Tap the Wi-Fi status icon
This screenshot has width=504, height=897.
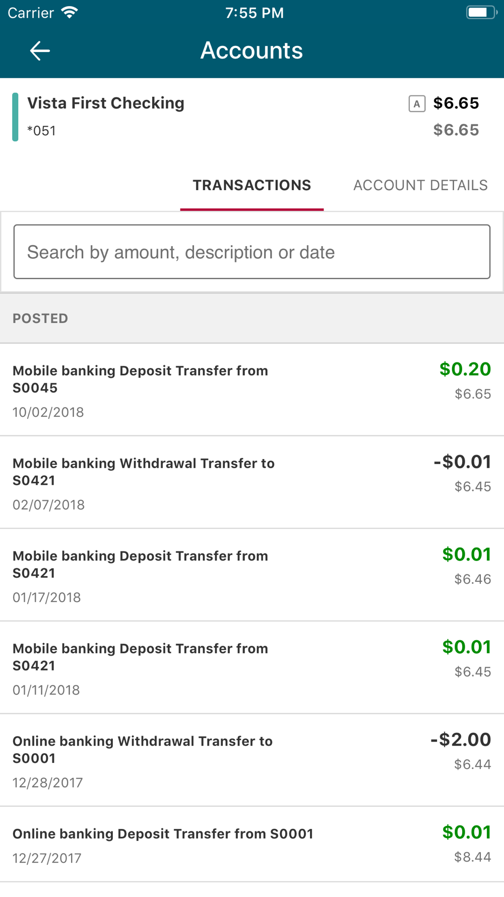(x=70, y=12)
